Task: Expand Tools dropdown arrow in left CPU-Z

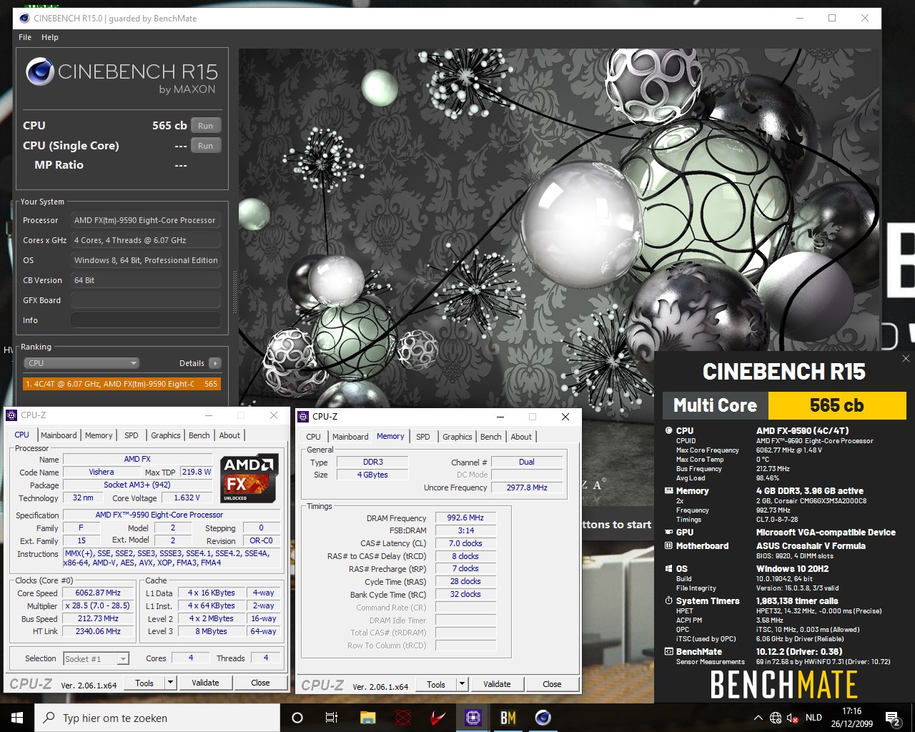Action: (x=171, y=683)
